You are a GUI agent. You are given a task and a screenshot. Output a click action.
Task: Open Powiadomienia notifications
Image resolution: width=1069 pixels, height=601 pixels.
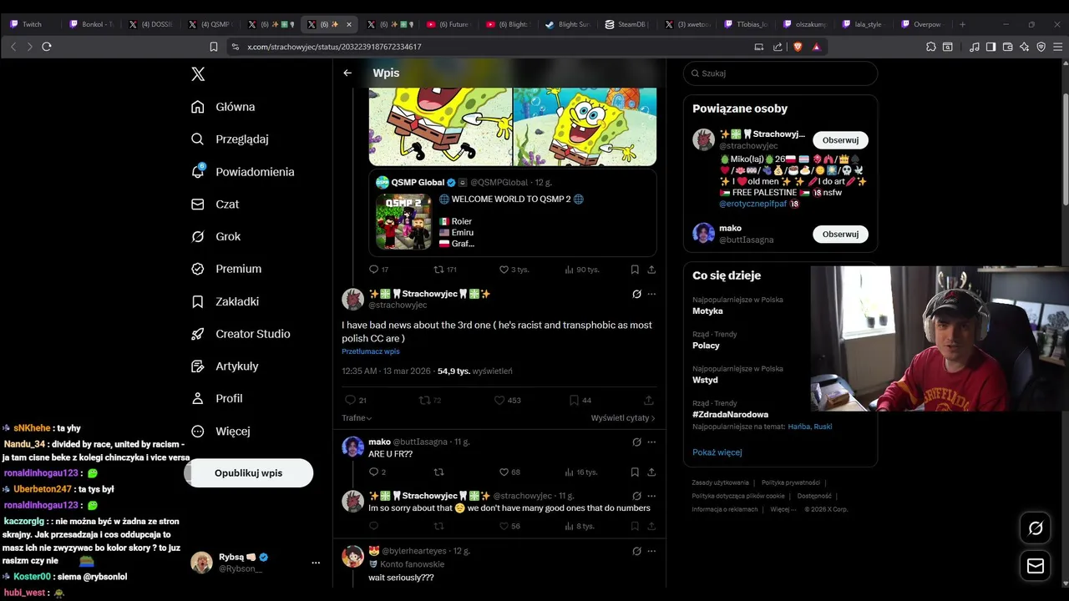coord(242,172)
